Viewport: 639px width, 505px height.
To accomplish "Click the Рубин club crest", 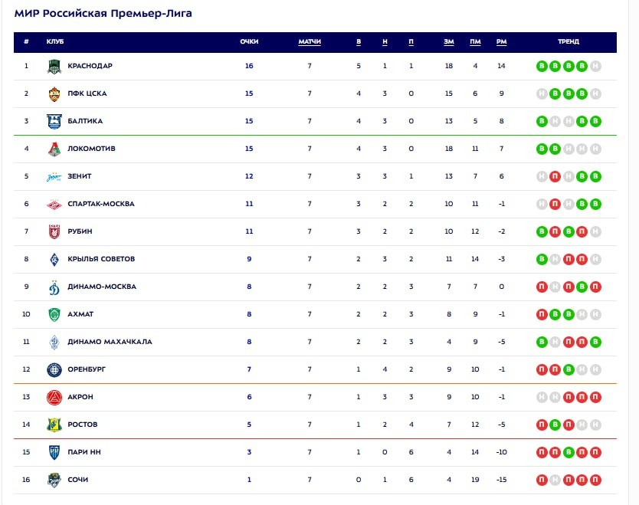I will coord(54,231).
